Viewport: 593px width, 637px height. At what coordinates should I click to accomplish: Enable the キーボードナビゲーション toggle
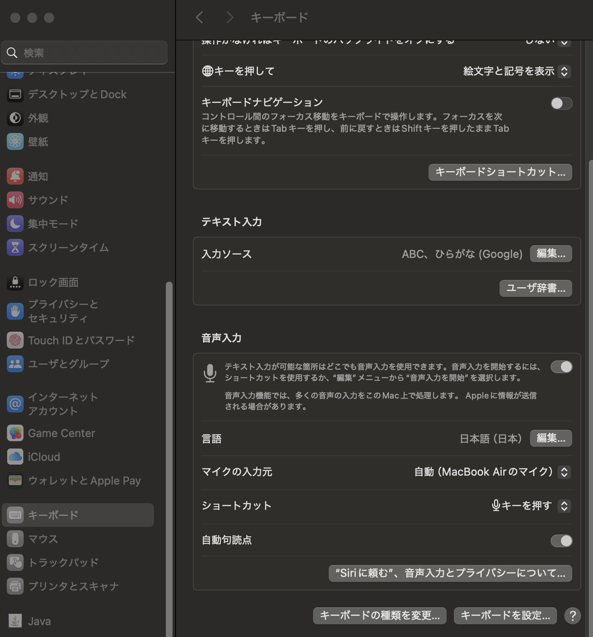561,103
